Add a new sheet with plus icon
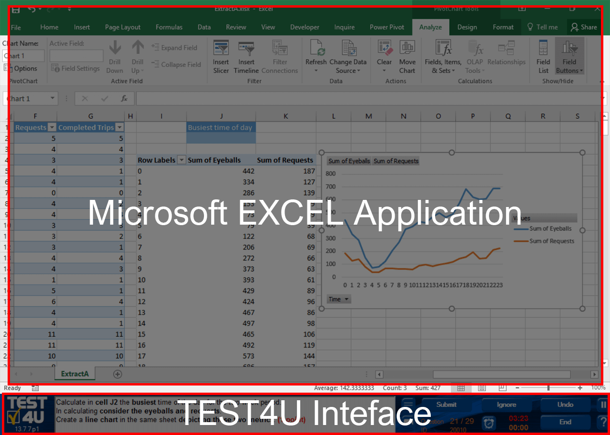610x435 pixels. 117,374
